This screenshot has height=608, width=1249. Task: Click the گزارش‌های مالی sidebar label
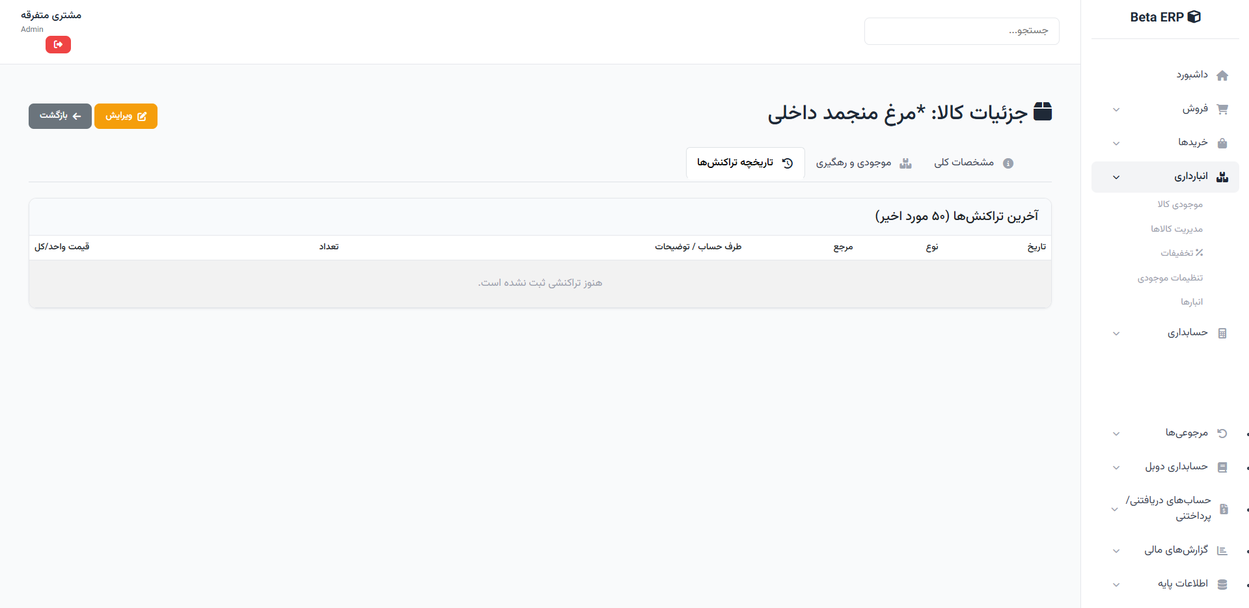1176,550
